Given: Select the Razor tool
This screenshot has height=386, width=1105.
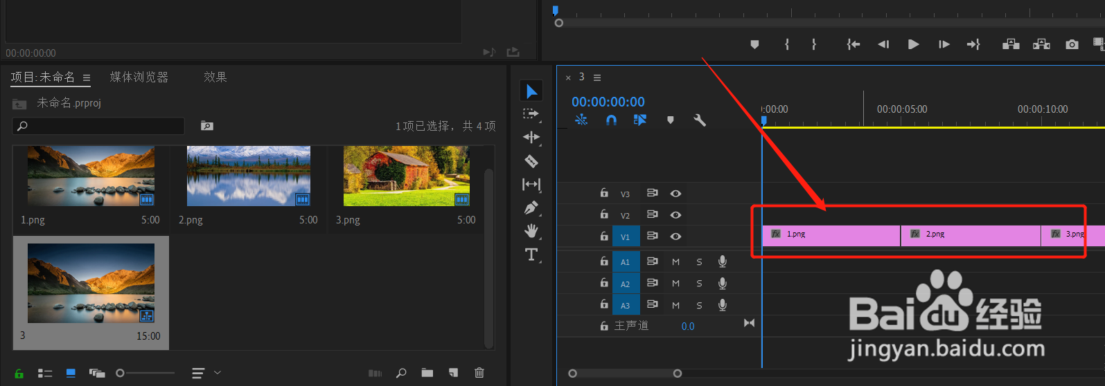Looking at the screenshot, I should click(531, 161).
